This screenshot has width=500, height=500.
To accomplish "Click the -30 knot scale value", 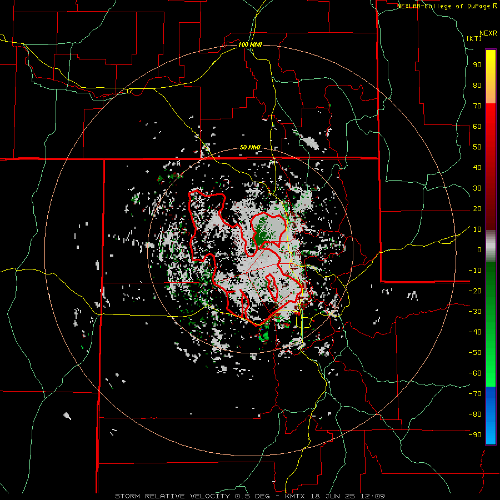I will (x=475, y=312).
